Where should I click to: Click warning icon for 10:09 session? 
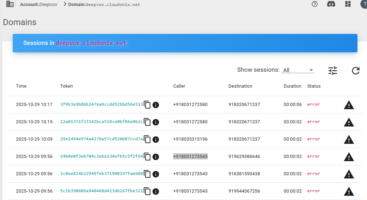coord(349,139)
